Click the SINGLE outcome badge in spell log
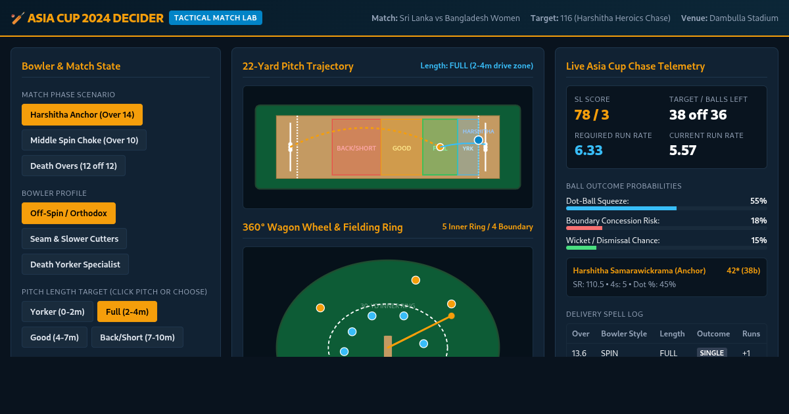 [x=712, y=353]
